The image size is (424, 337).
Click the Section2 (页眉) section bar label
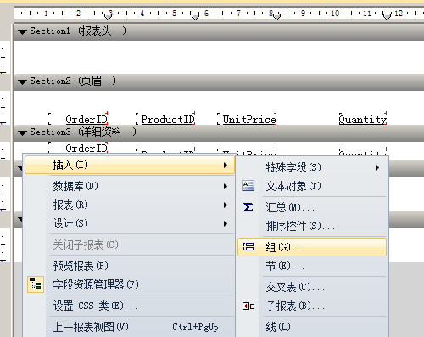73,81
